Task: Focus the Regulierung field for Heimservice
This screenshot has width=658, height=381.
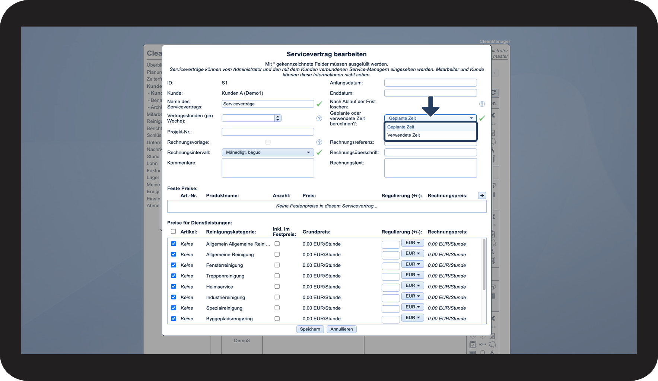Action: [x=391, y=287]
